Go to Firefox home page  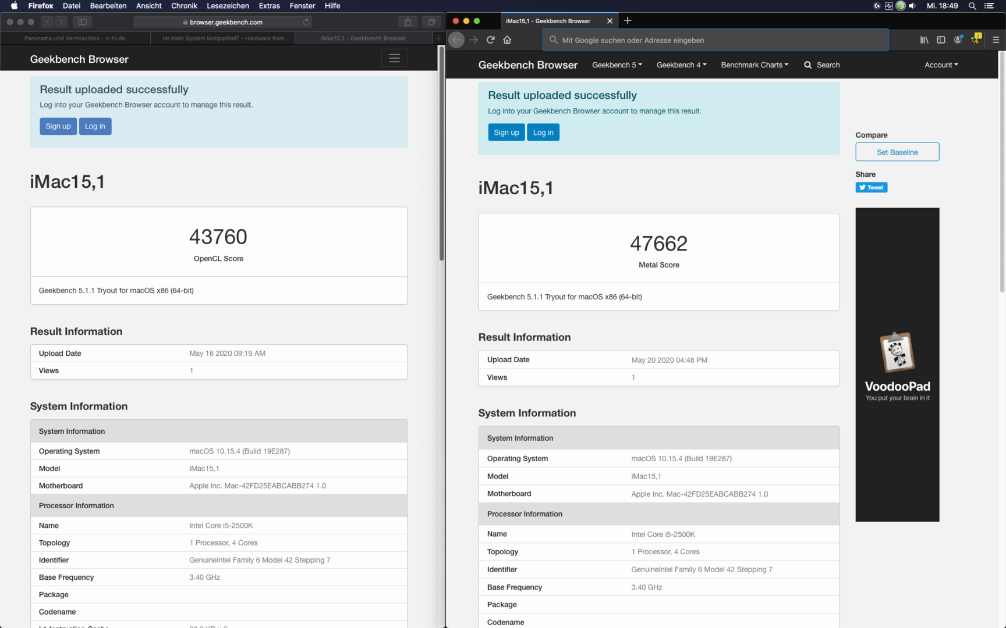click(508, 40)
